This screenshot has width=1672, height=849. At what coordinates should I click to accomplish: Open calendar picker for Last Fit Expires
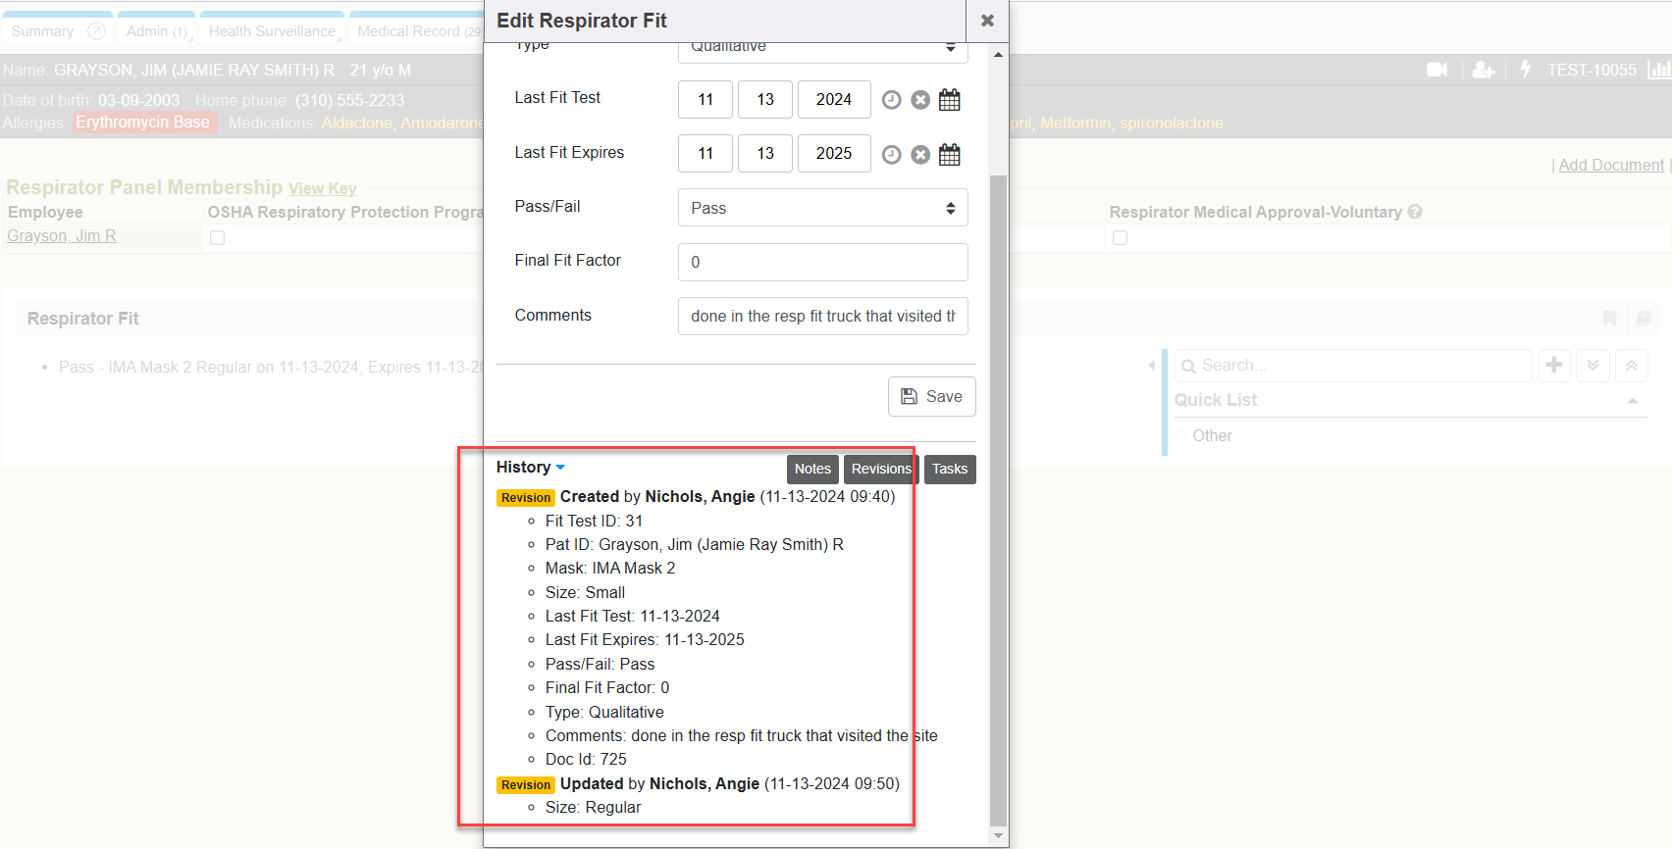coord(949,155)
